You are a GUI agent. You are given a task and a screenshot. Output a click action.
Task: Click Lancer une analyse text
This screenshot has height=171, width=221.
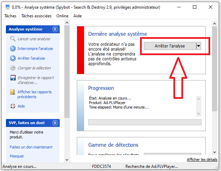tap(34, 39)
